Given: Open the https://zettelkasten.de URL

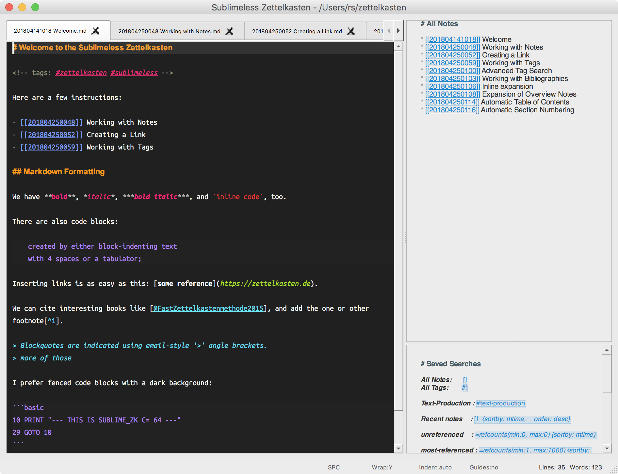Looking at the screenshot, I should point(265,284).
